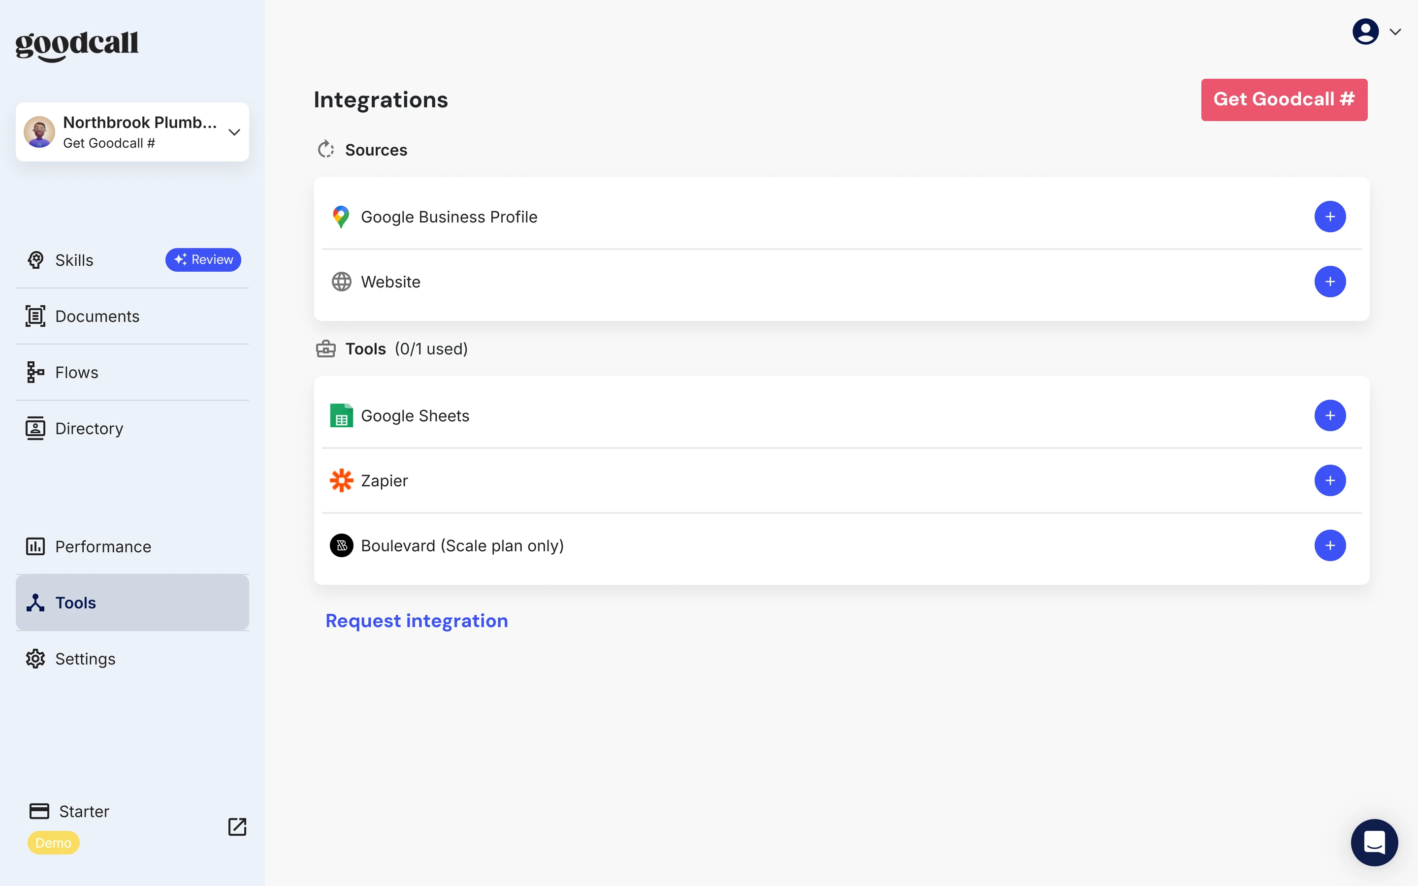This screenshot has height=886, width=1418.
Task: Click the Demo badge
Action: pyautogui.click(x=53, y=843)
